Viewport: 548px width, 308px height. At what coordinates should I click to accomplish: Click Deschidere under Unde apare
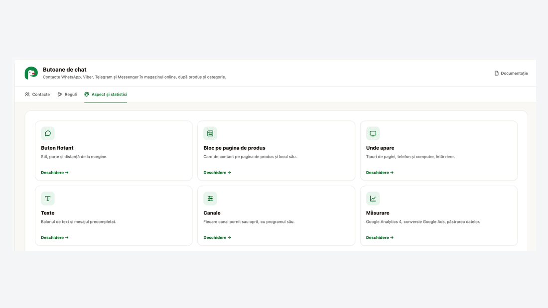pos(380,173)
